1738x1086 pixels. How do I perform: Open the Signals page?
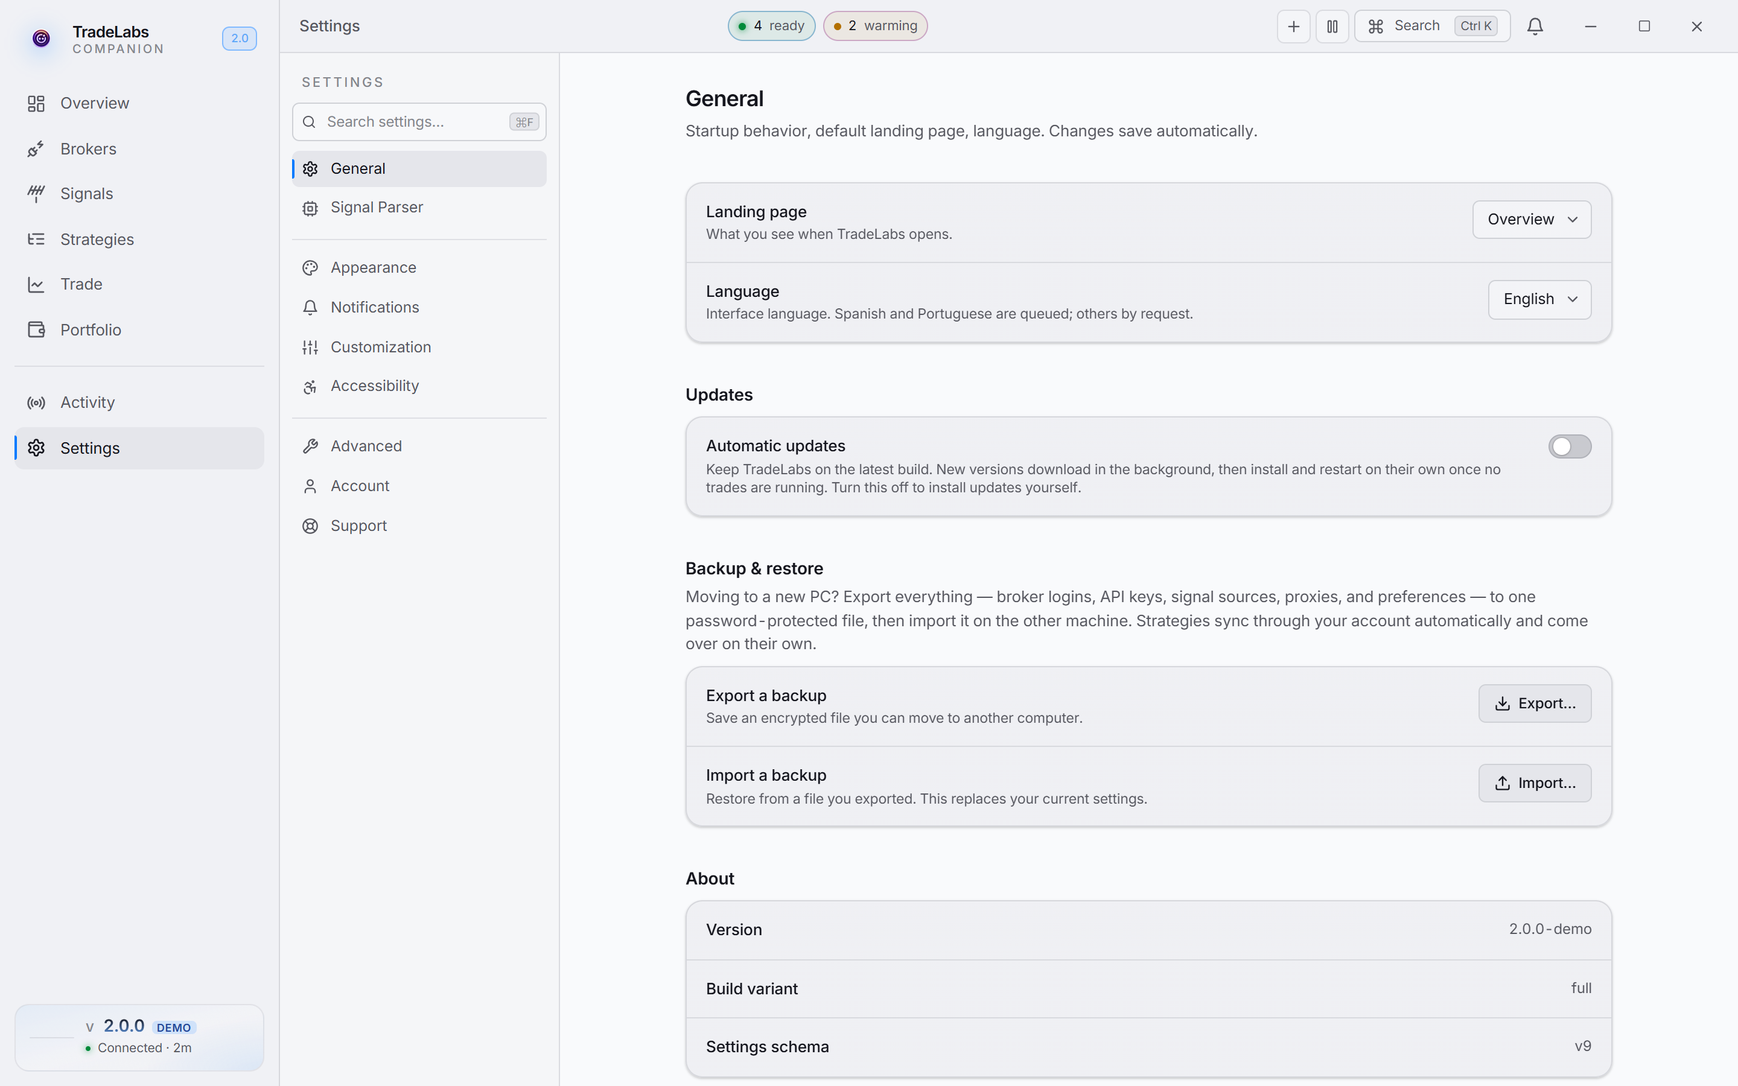coord(139,194)
